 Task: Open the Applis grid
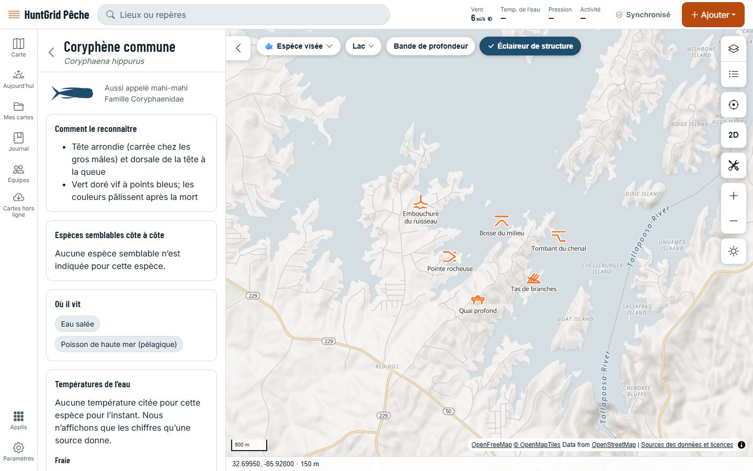18,420
